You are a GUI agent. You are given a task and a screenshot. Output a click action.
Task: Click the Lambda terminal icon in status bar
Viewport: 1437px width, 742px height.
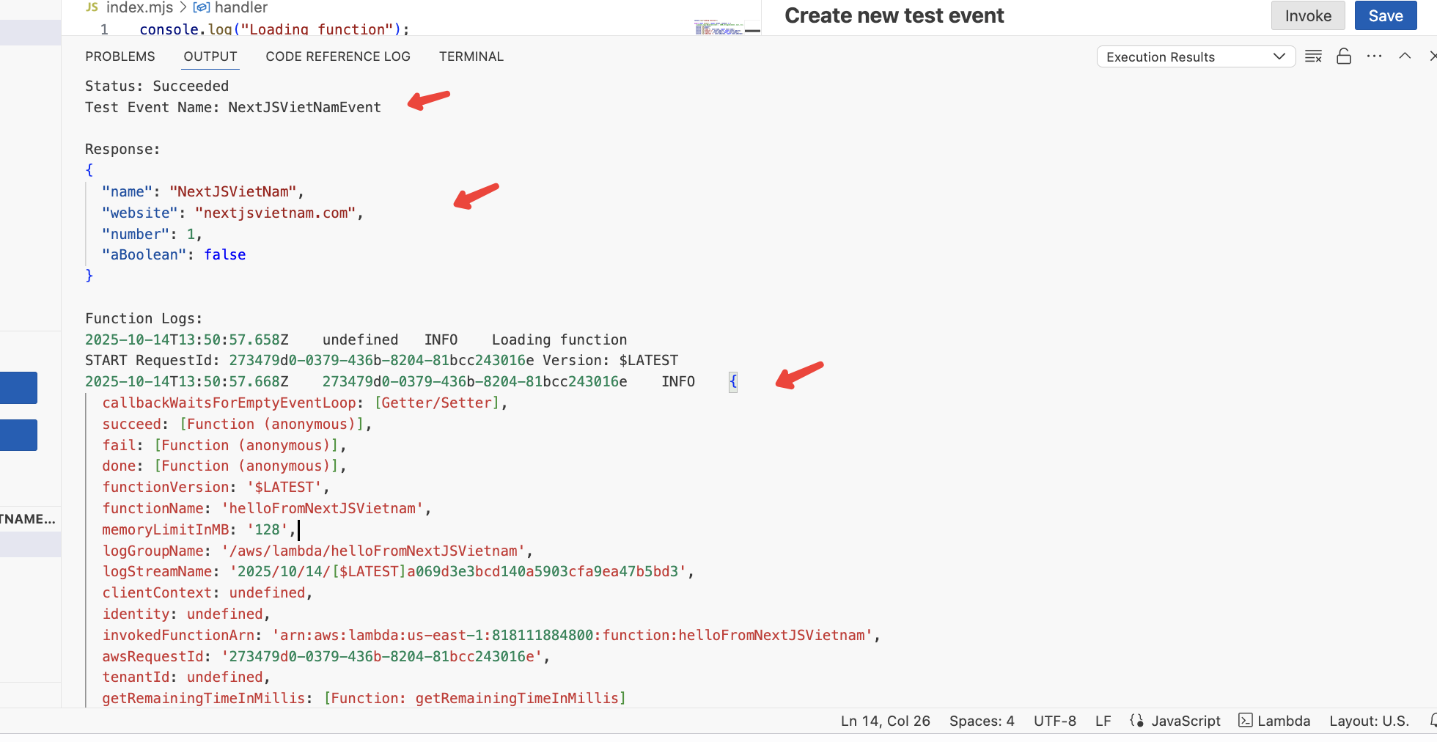click(x=1245, y=720)
